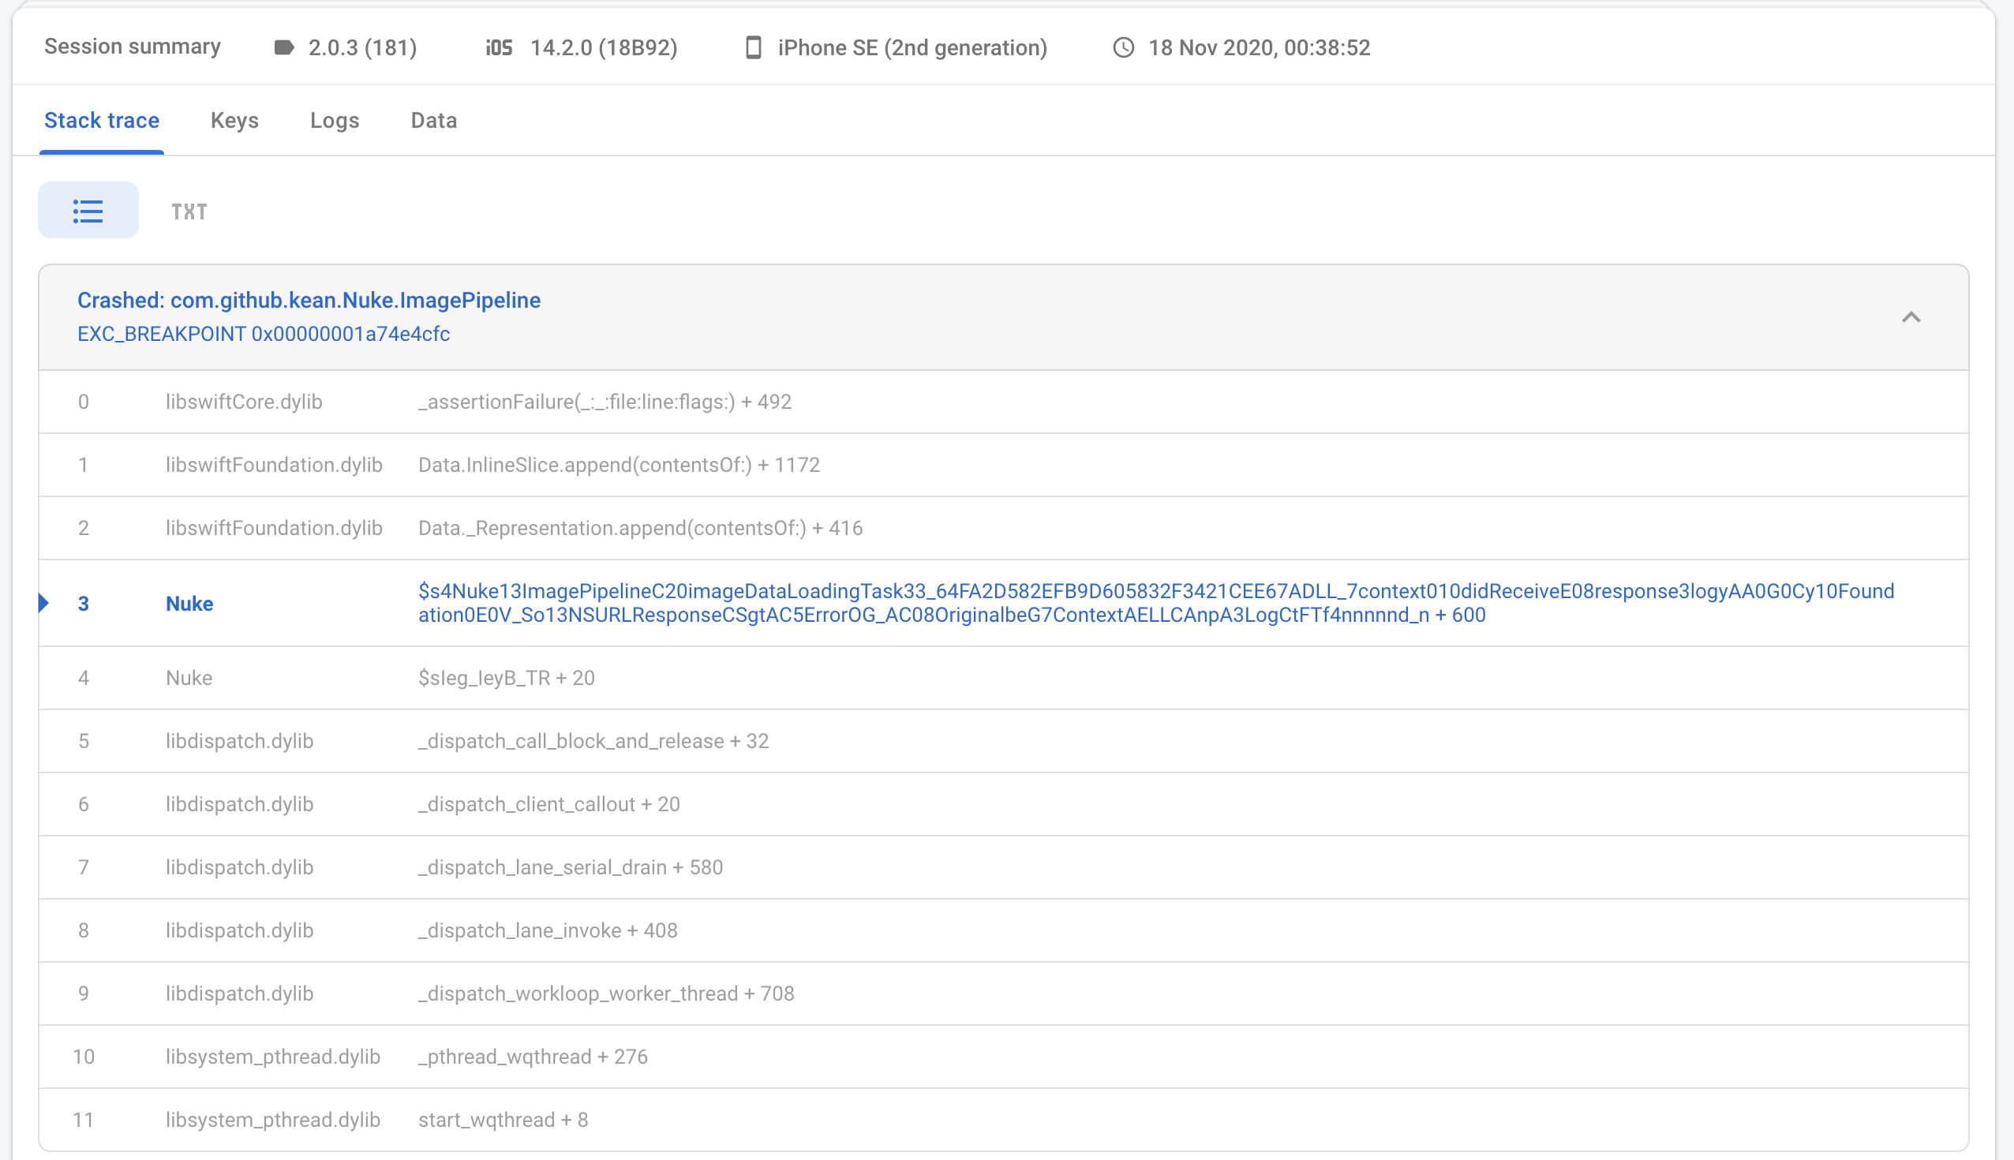Screen dimensions: 2014x1160
Task: Toggle raw text display with TXT button
Action: tap(189, 211)
